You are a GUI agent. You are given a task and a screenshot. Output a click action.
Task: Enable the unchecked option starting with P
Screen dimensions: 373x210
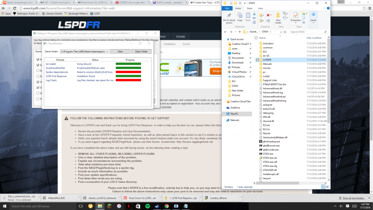(38, 99)
